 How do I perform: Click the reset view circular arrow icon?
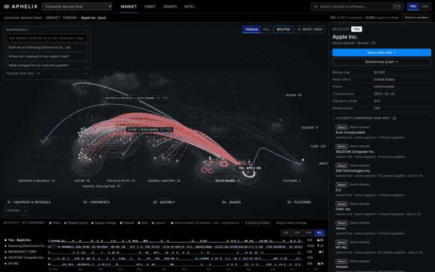[x=299, y=30]
